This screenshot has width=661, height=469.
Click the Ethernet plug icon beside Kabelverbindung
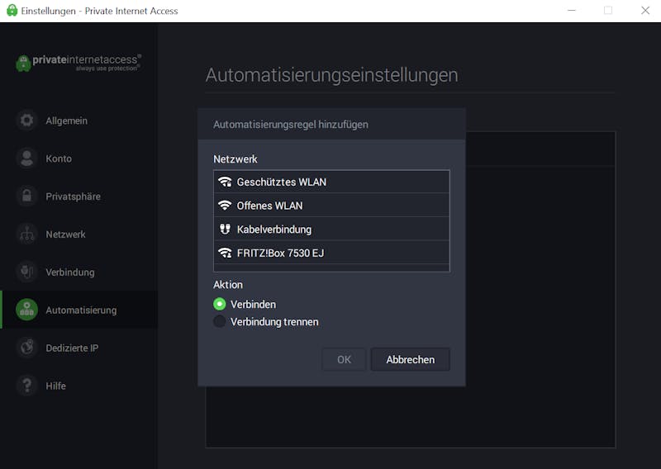pos(225,230)
